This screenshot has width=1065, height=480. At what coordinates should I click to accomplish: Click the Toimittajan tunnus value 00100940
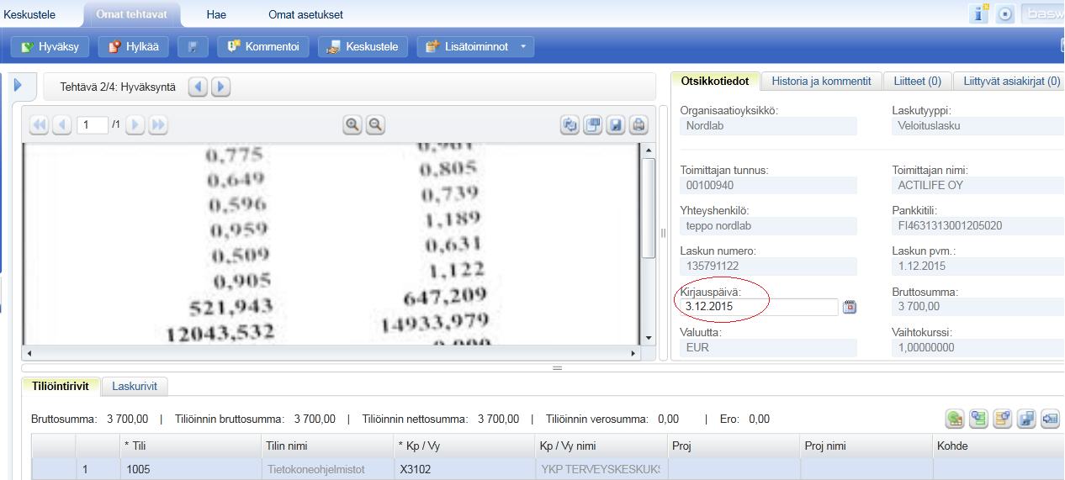pyautogui.click(x=768, y=185)
